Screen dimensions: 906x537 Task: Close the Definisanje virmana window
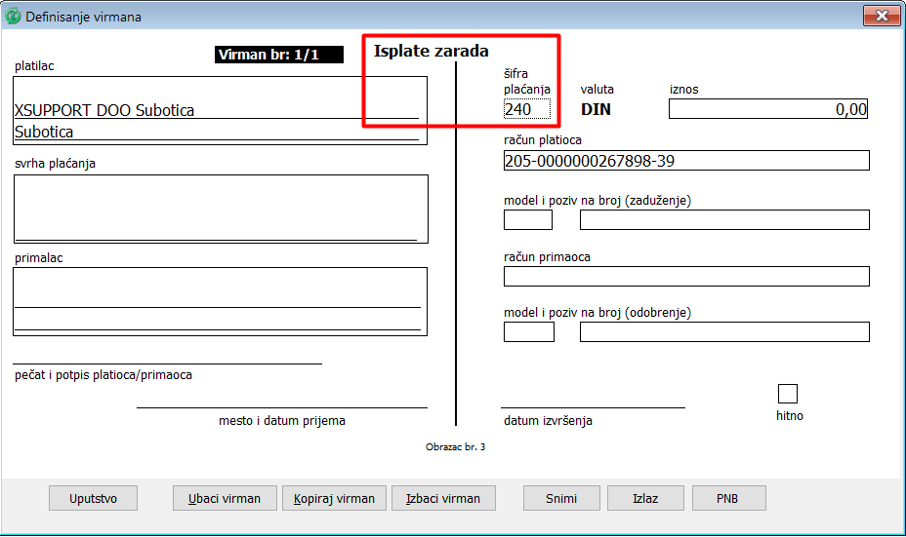882,16
